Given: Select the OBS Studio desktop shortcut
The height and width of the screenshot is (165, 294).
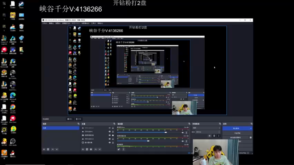Looking at the screenshot, I should (13, 142).
